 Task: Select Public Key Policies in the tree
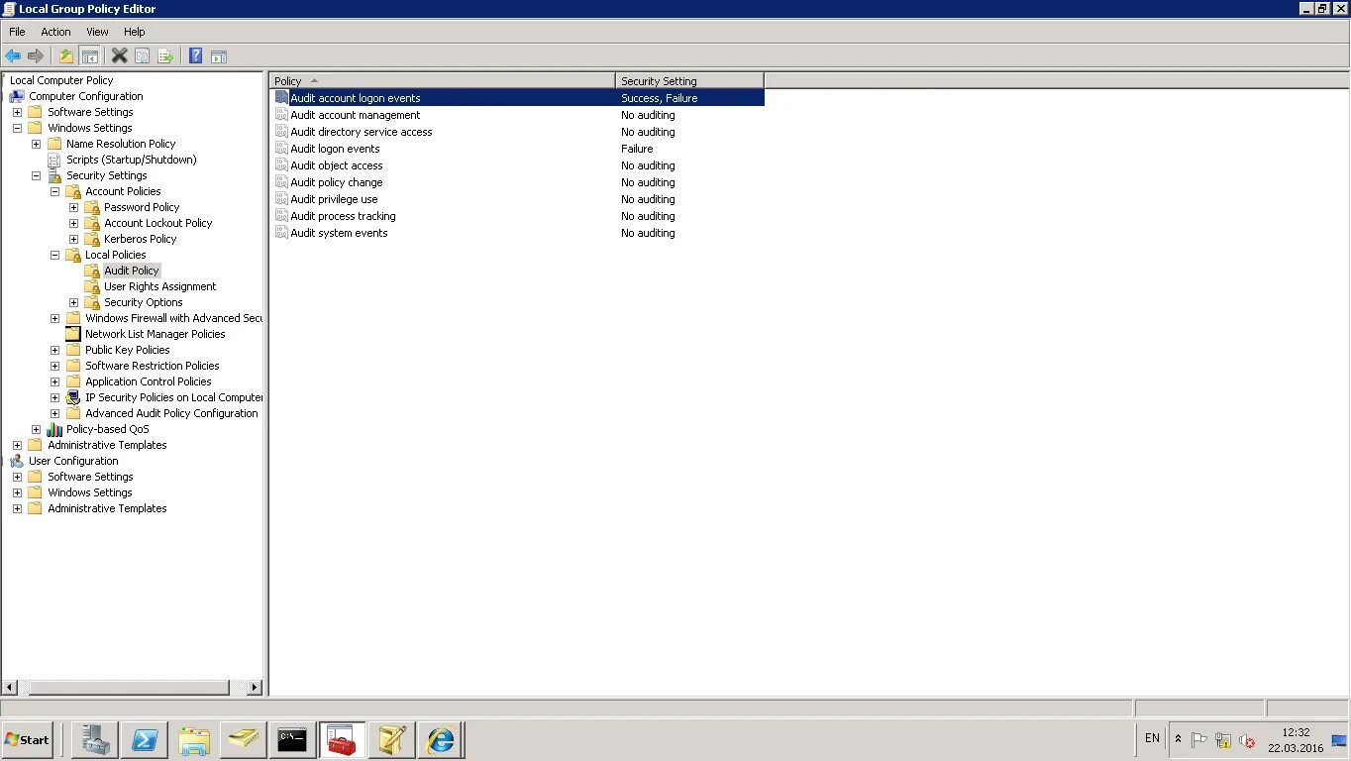pos(127,350)
